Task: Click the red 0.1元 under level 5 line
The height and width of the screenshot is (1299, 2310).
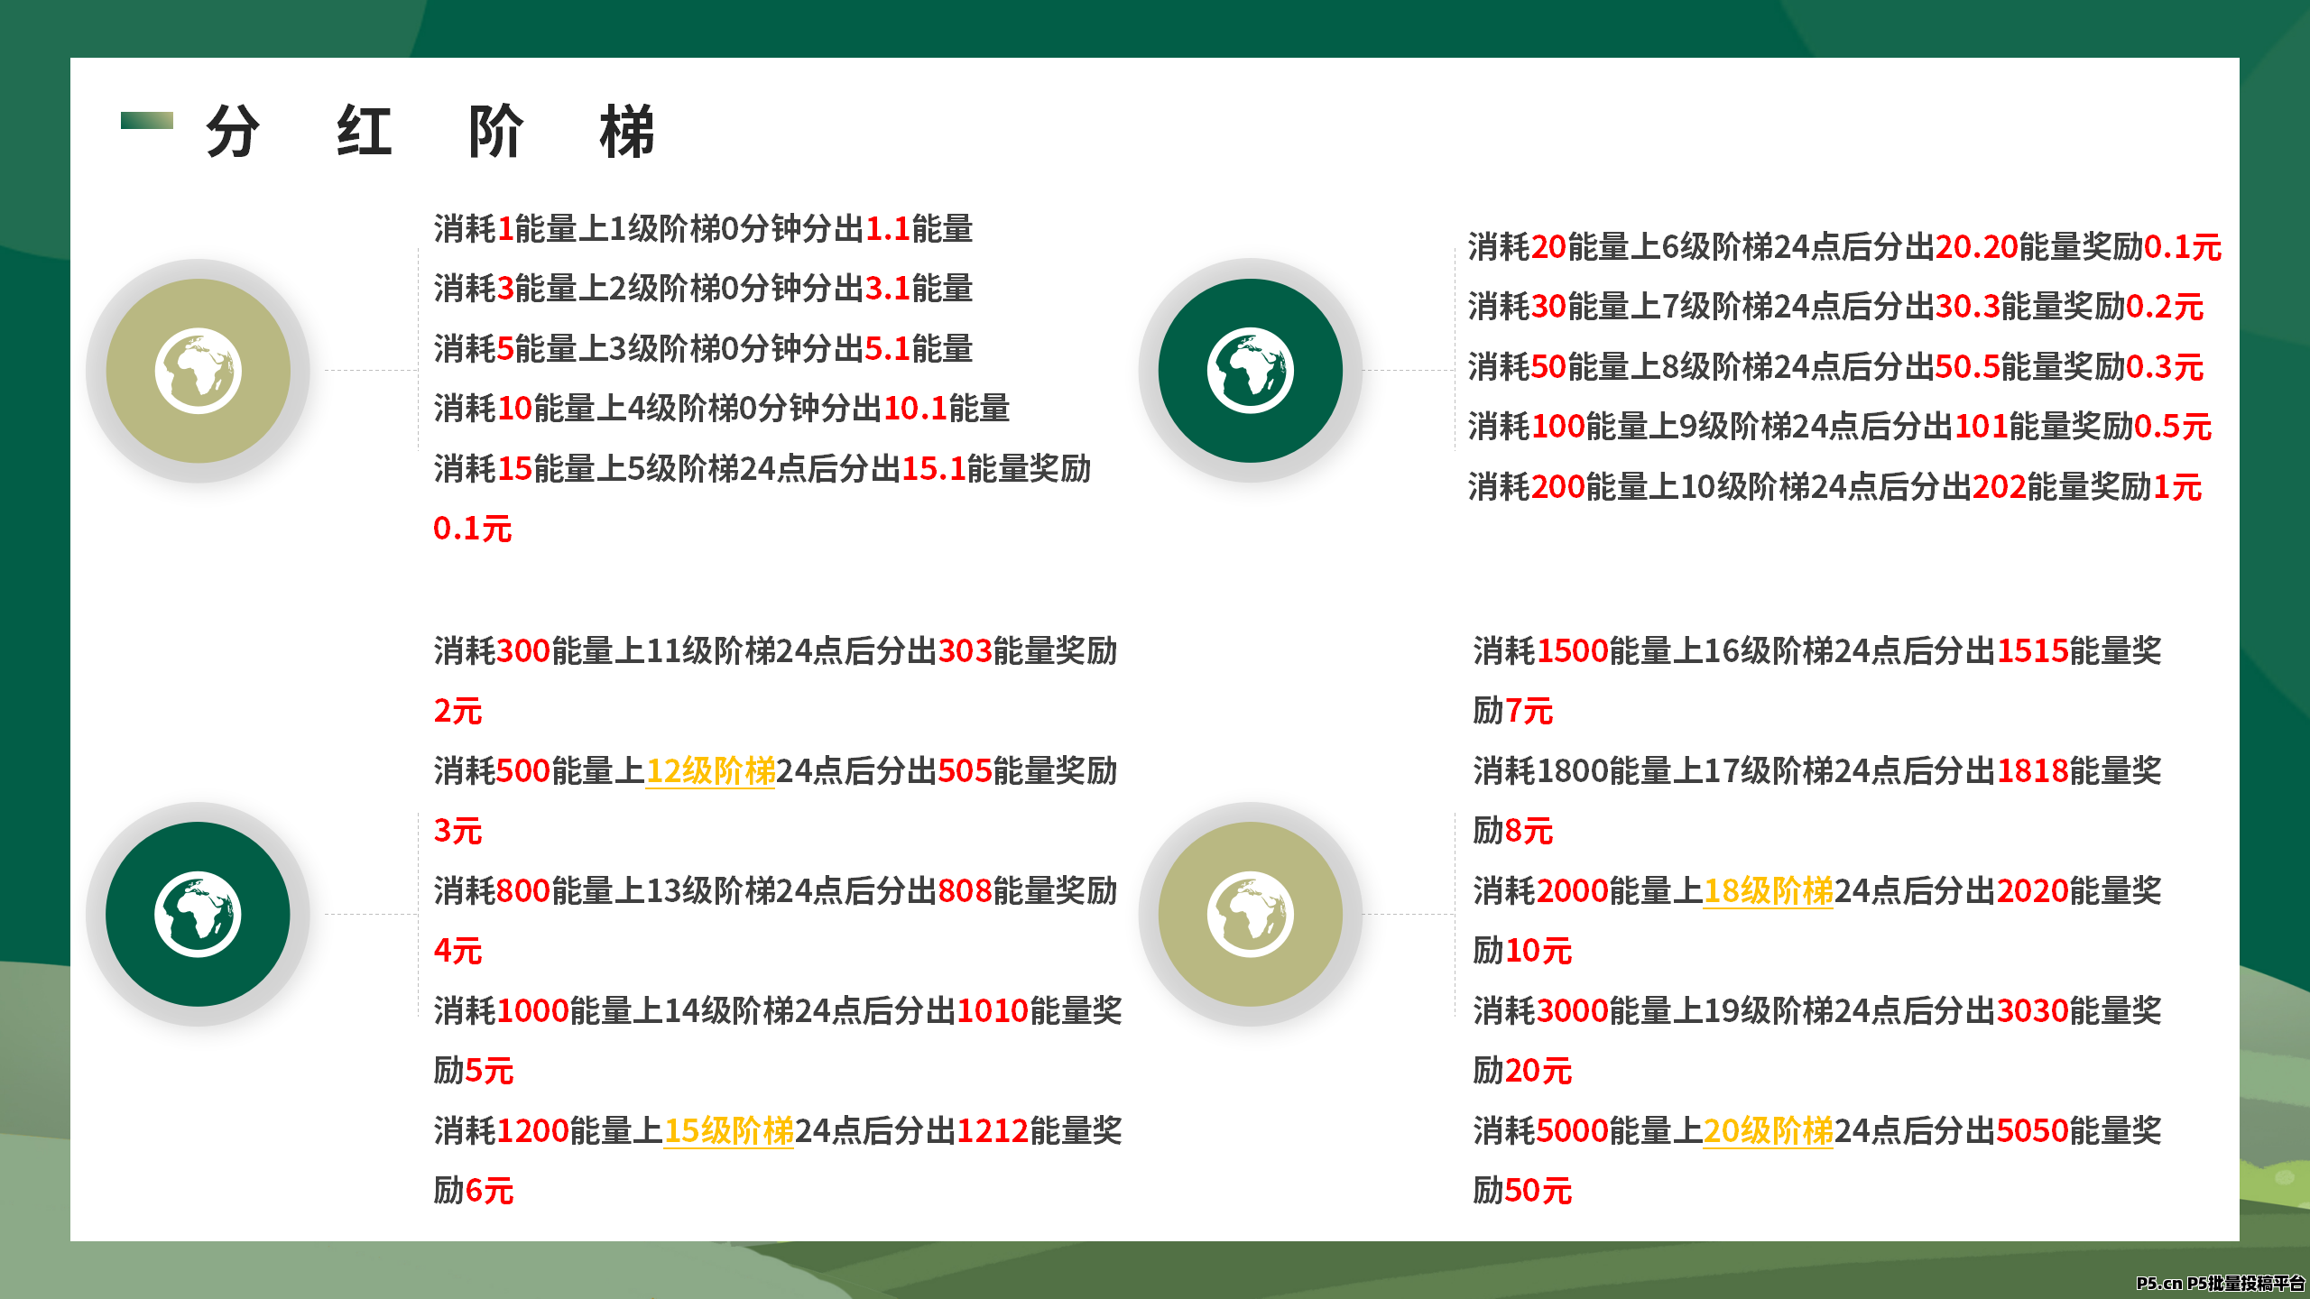Action: pyautogui.click(x=472, y=529)
